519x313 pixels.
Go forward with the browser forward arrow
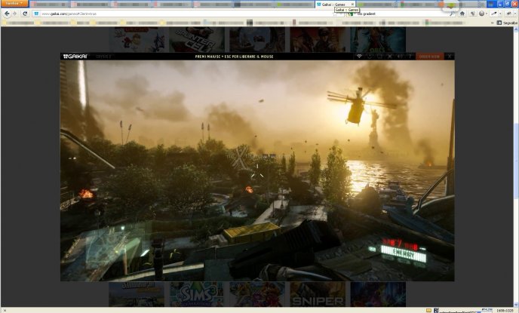click(x=14, y=14)
